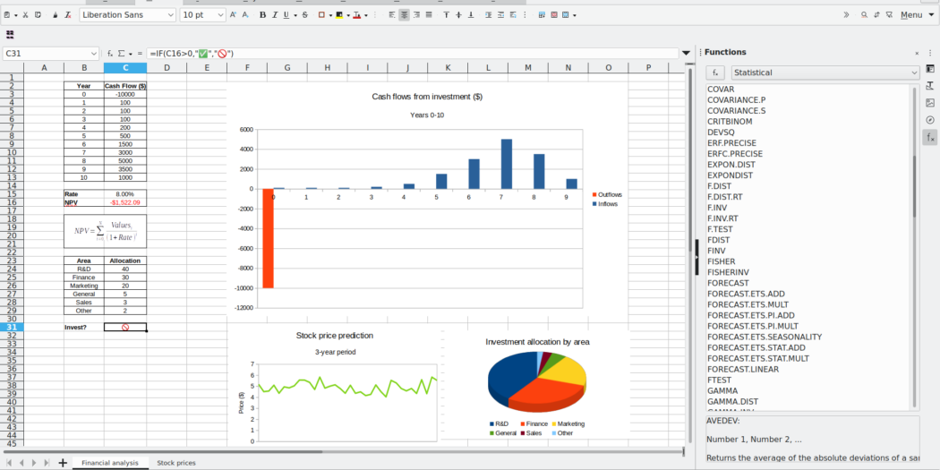Image resolution: width=940 pixels, height=470 pixels.
Task: Open the Name Box dropdown showing C31
Action: tap(93, 54)
